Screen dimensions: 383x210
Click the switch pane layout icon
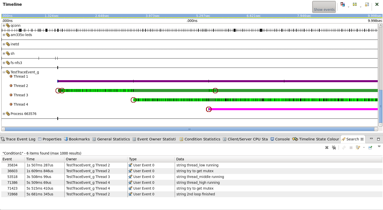[343, 5]
